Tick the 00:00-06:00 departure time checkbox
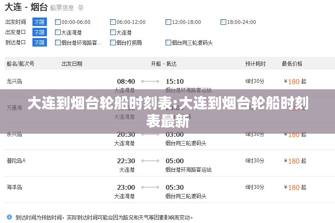The width and height of the screenshot is (335, 223). click(x=58, y=22)
